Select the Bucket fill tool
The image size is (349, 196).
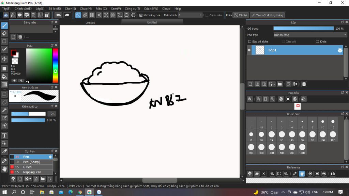point(4,77)
